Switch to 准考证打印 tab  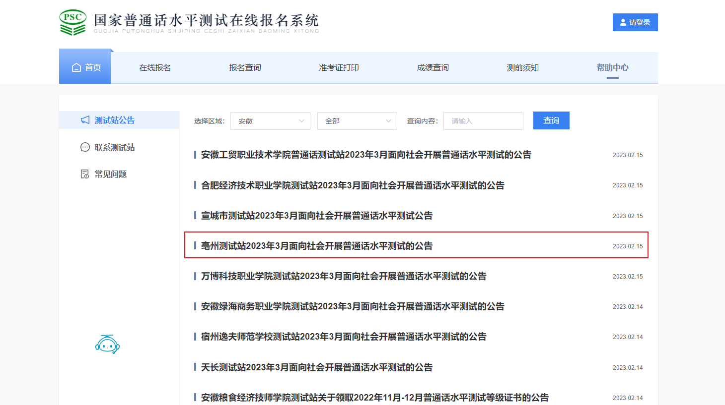pyautogui.click(x=339, y=67)
